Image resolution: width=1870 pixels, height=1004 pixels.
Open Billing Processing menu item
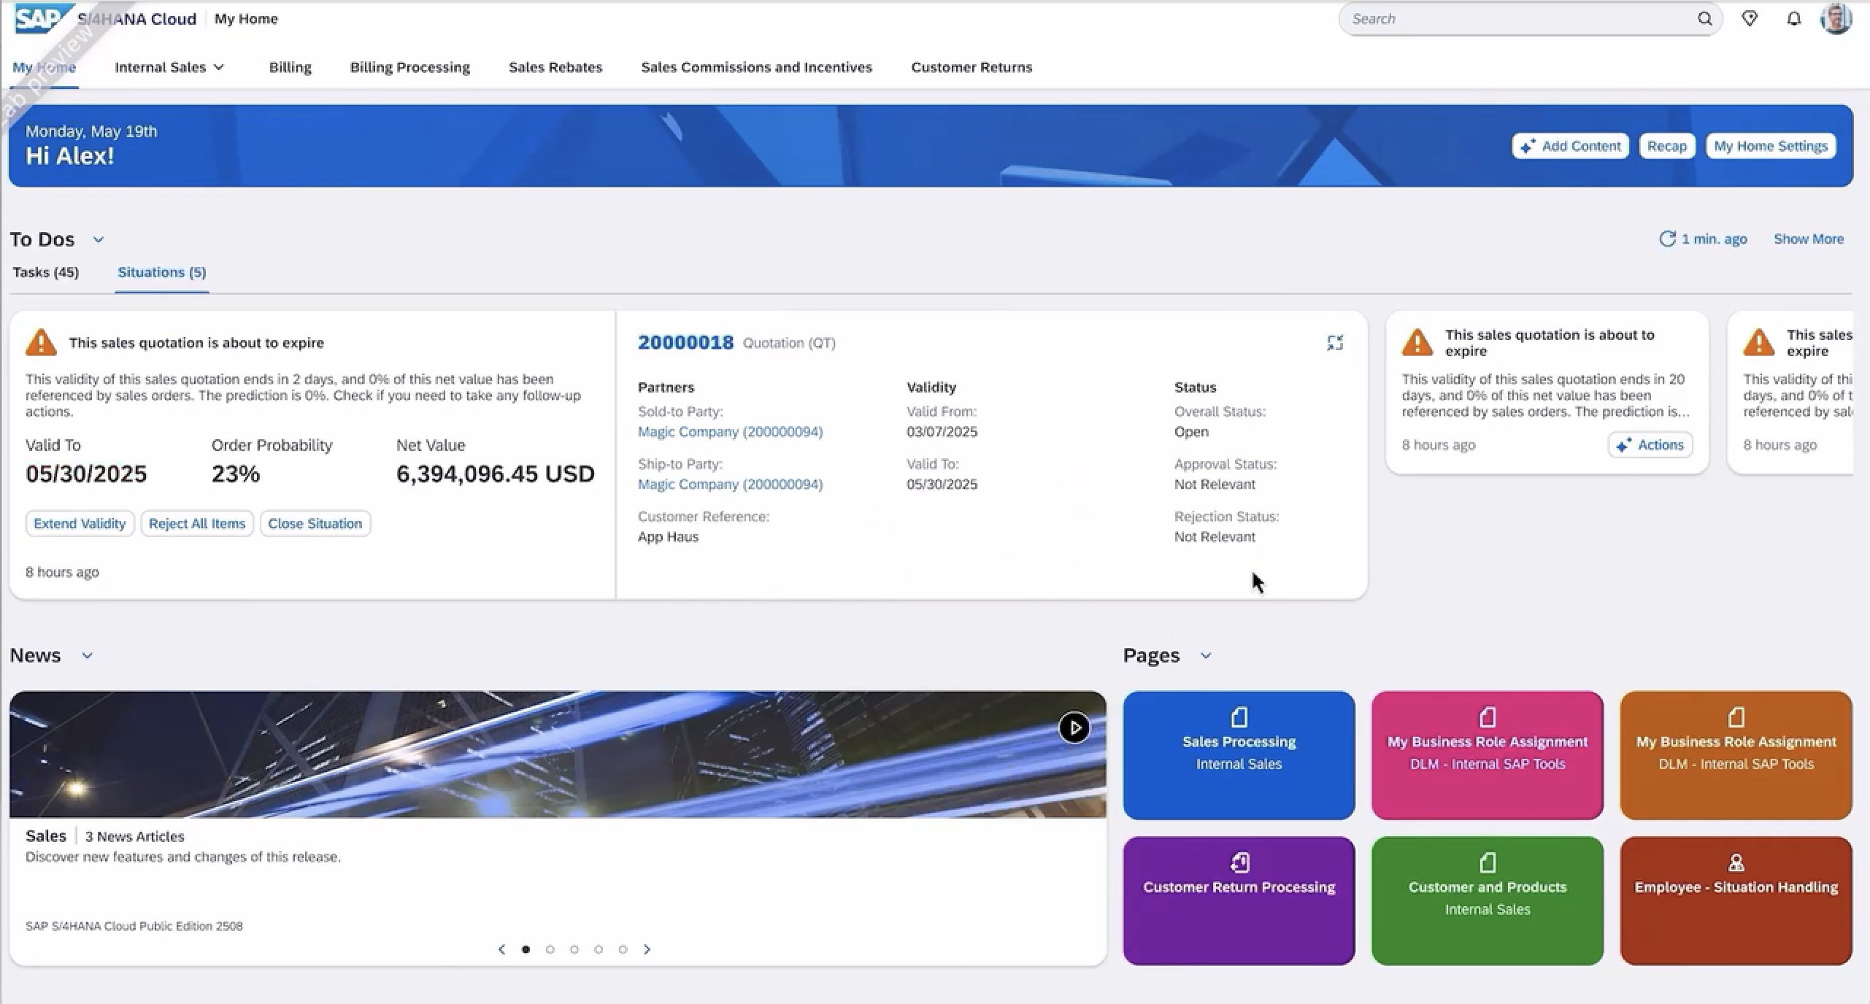click(410, 67)
